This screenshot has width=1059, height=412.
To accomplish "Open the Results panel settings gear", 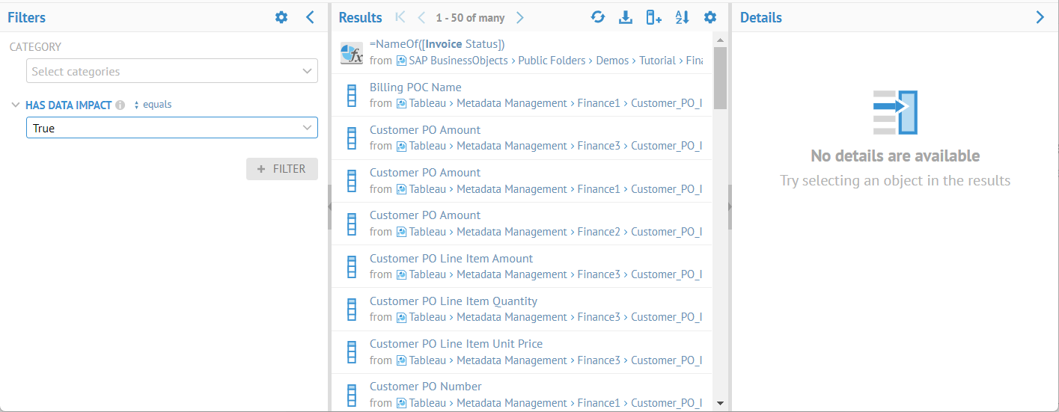I will [710, 17].
